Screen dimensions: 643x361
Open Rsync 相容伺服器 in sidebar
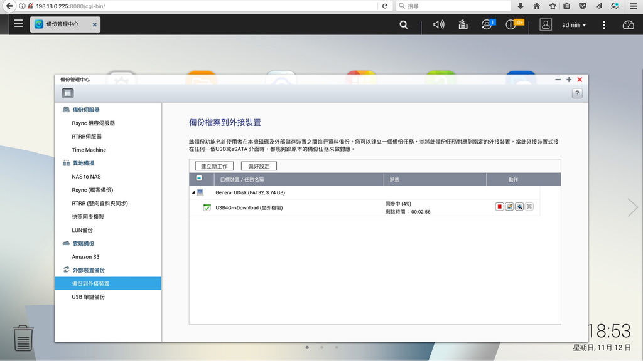coord(93,123)
